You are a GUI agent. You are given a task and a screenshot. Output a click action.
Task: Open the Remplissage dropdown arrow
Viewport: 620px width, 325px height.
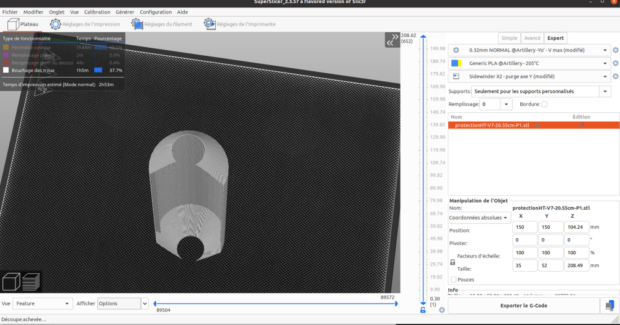tap(506, 104)
